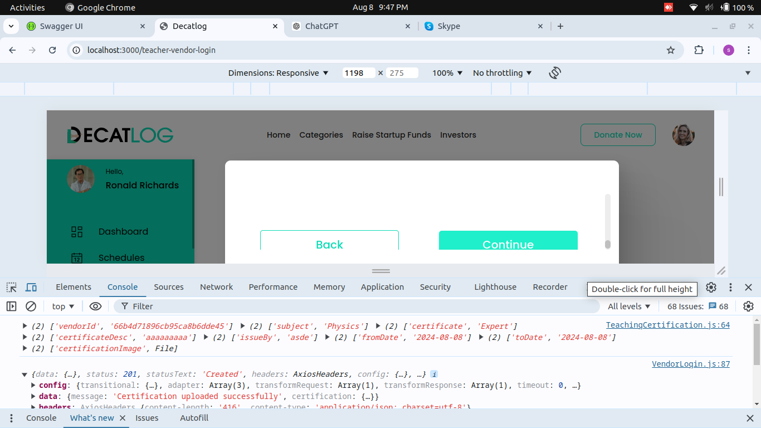Open DevTools settings gear icon
This screenshot has height=428, width=761.
[x=711, y=288]
